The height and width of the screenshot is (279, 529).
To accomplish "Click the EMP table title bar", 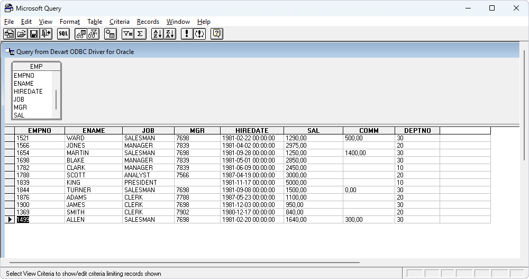I will [37, 67].
